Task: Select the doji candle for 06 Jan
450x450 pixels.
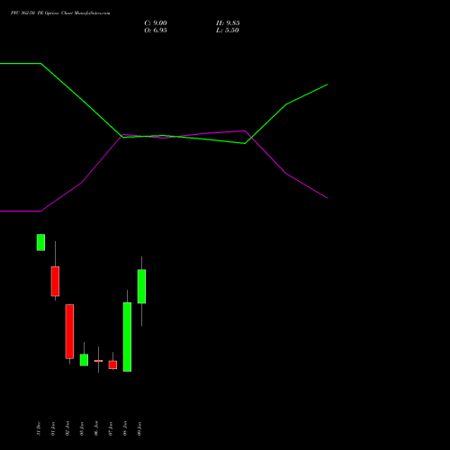Action: coord(98,361)
